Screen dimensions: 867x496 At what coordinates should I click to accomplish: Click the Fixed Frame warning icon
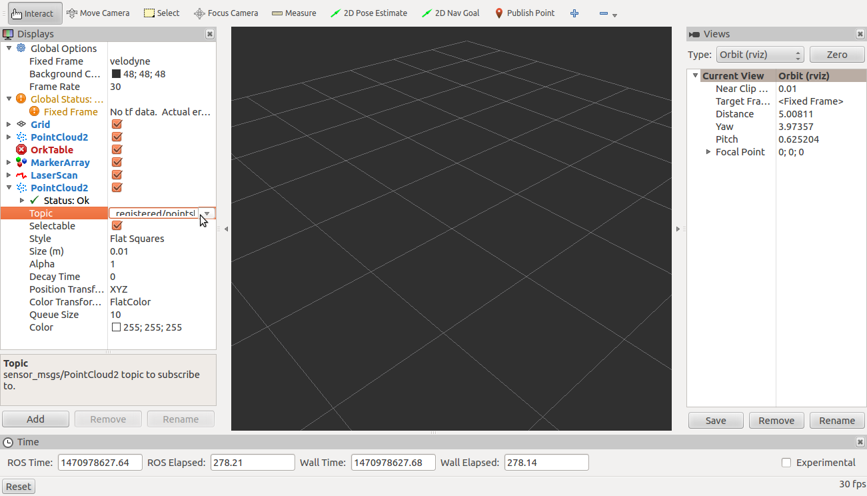tap(35, 111)
